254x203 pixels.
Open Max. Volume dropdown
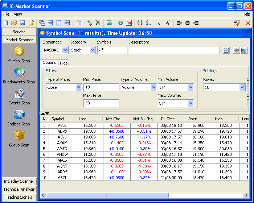[x=190, y=103]
